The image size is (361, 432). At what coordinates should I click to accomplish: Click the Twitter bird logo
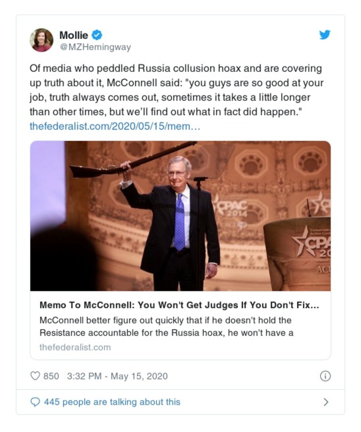tap(324, 35)
